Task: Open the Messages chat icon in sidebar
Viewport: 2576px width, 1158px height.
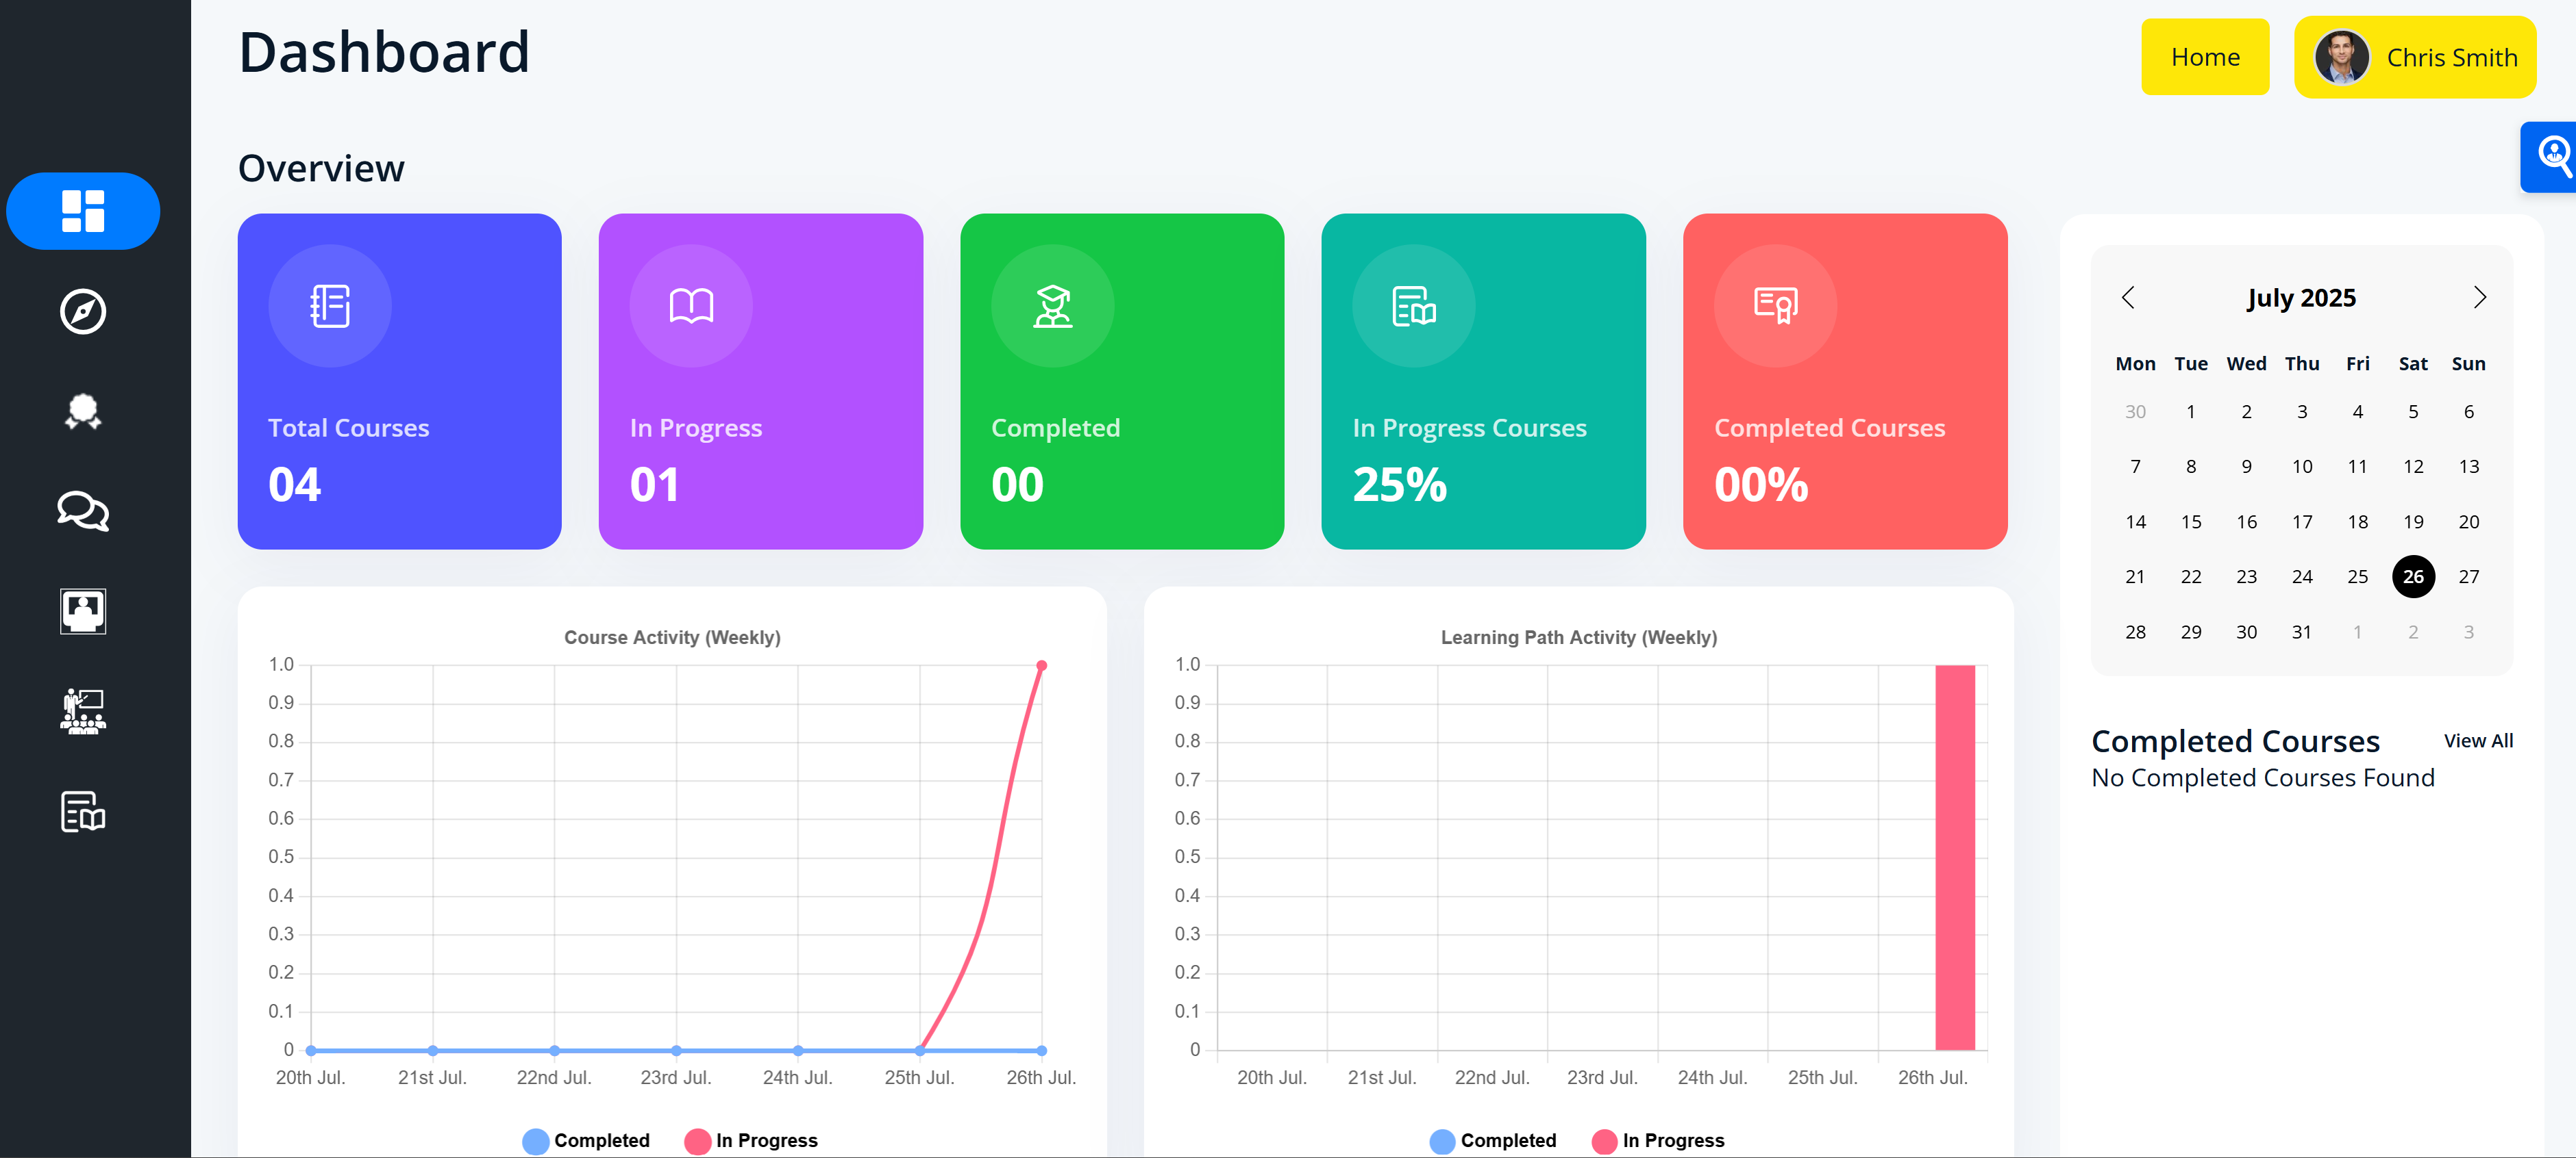Action: (83, 511)
